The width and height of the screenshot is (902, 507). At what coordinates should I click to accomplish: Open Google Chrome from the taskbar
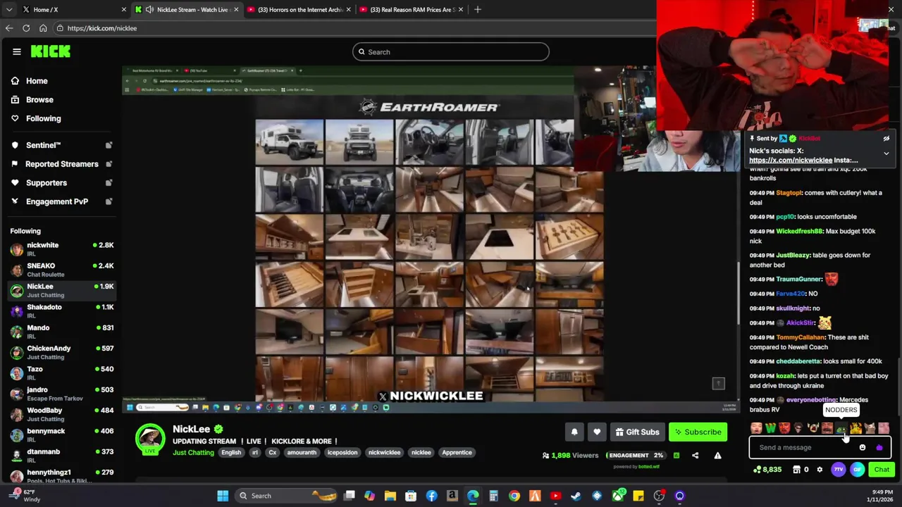pos(514,496)
